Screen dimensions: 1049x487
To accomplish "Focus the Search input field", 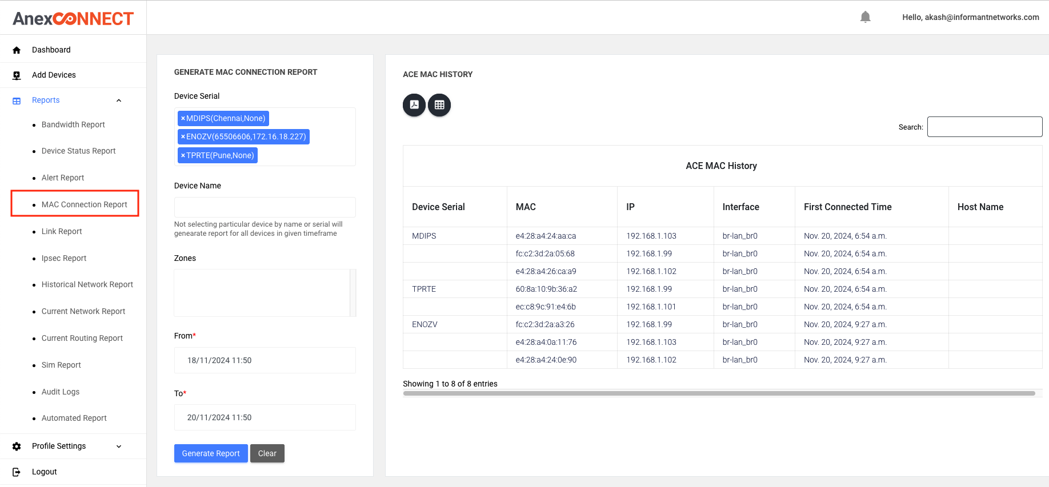I will (x=984, y=127).
